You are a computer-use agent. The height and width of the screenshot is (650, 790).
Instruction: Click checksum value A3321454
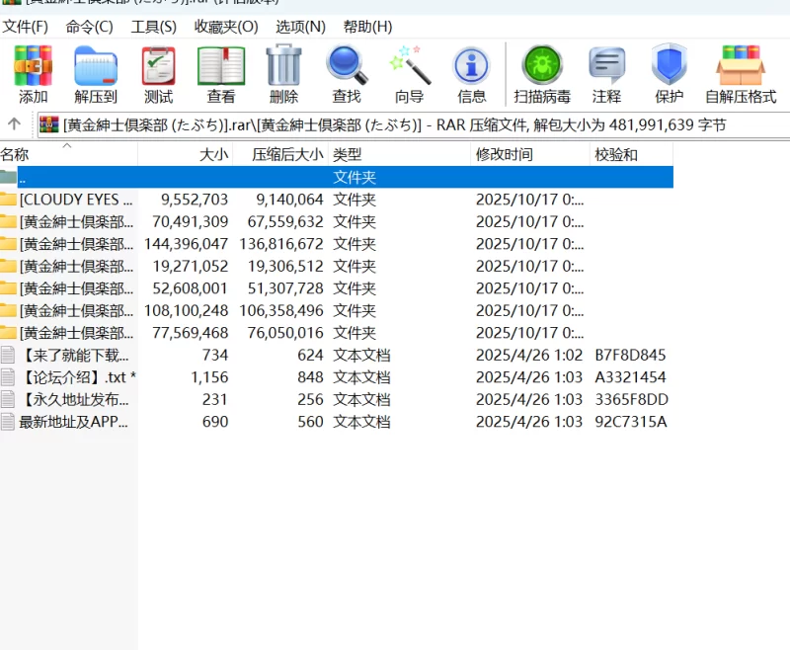630,377
